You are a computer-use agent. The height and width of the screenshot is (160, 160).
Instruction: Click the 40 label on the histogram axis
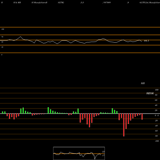point(156,105)
